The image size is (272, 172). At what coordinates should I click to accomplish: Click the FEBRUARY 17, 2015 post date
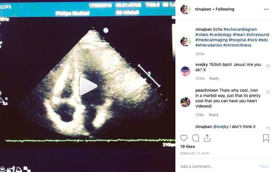194,154
